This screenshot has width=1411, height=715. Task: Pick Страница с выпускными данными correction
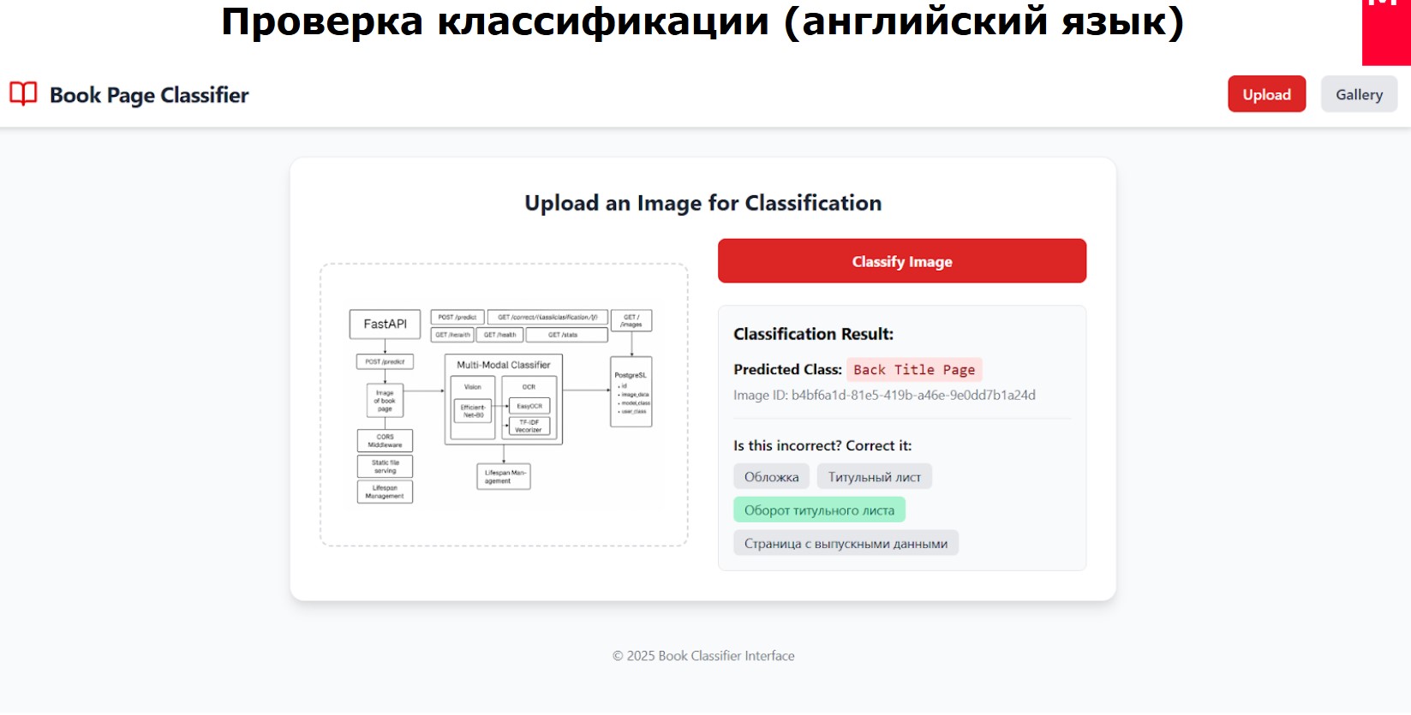point(846,544)
